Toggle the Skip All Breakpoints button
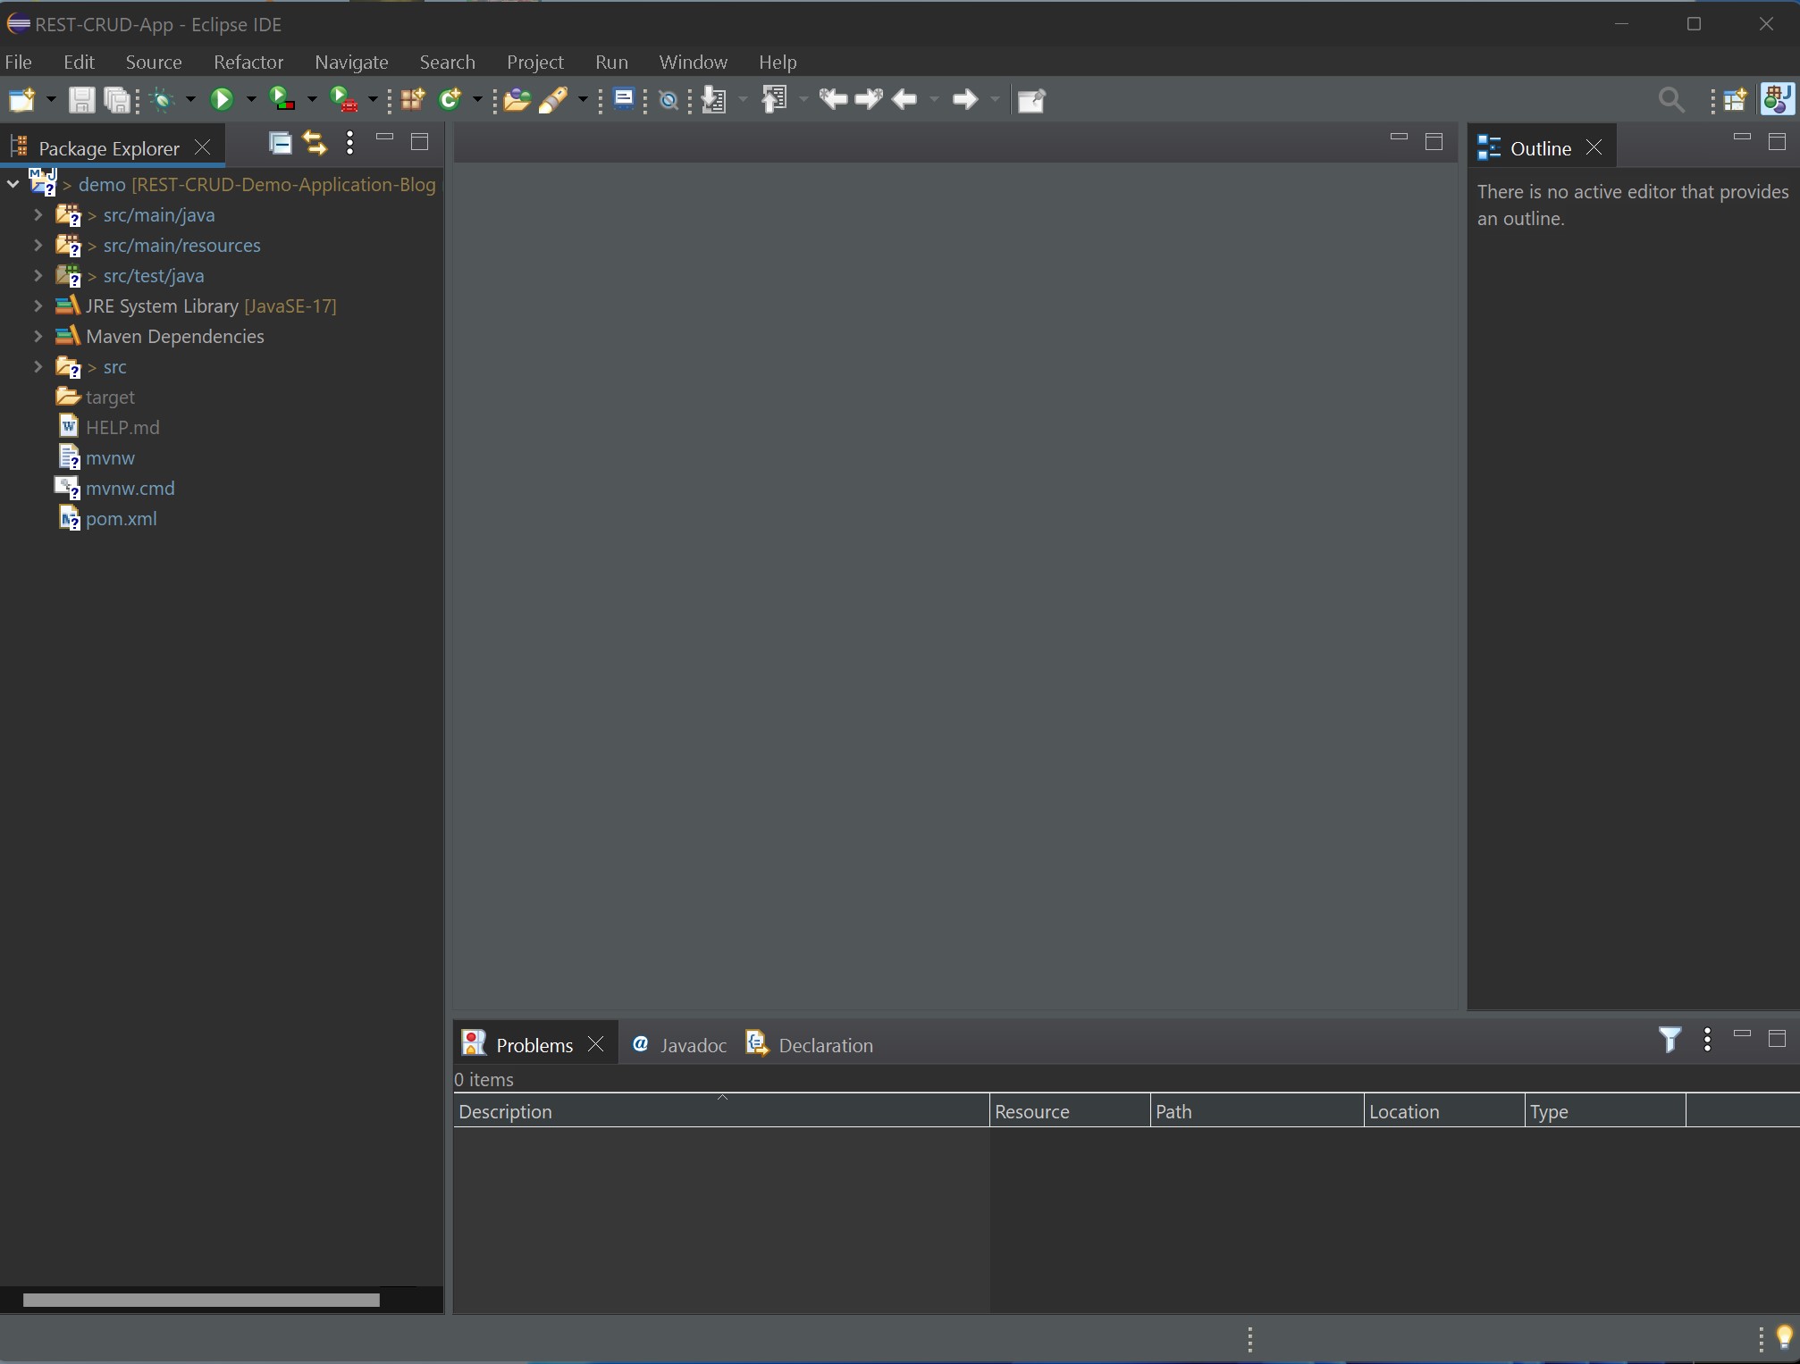 [x=668, y=100]
